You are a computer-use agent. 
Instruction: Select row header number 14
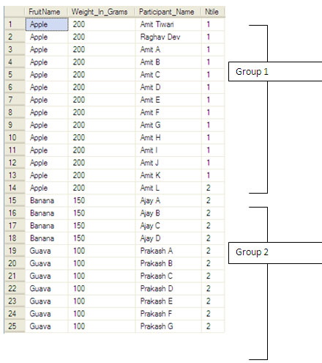coord(15,188)
